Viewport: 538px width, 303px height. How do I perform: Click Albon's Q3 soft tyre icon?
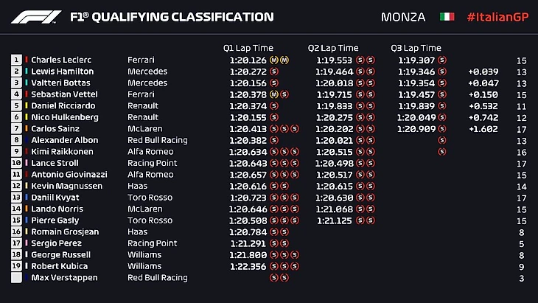click(441, 140)
